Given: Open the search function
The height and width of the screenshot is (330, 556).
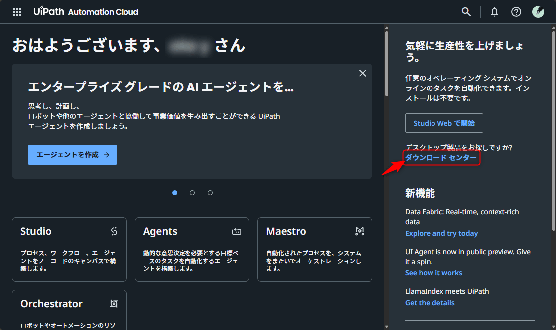Looking at the screenshot, I should coord(466,11).
